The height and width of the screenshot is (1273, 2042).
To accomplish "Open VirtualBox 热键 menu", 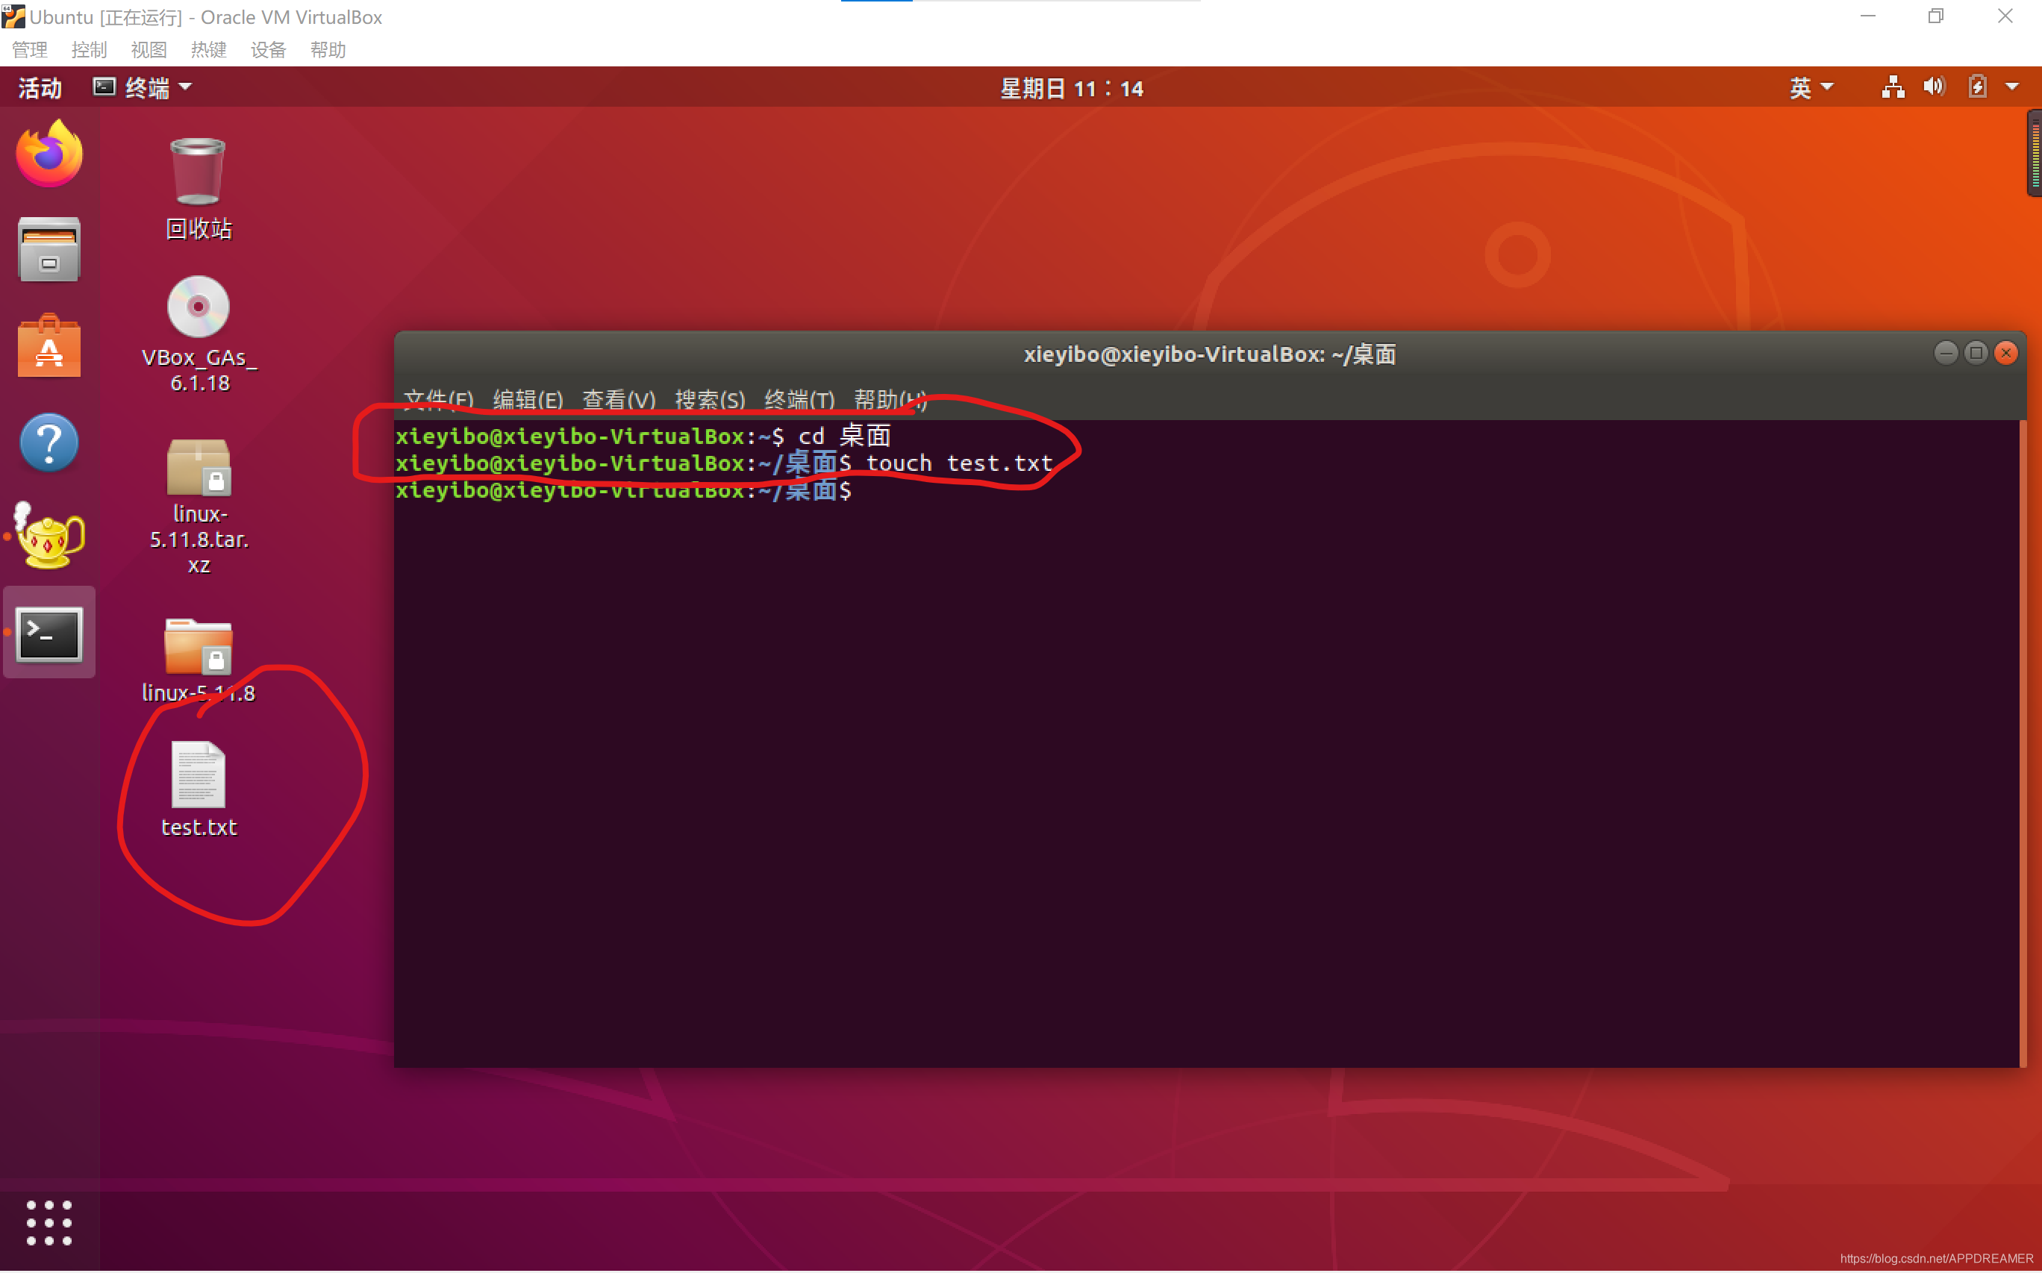I will click(x=209, y=50).
